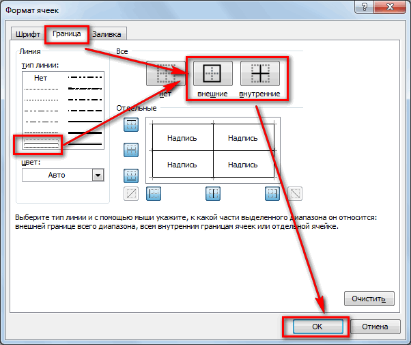411x345 pixels.
Task: Close the 'Формат ячеек' dialog
Action: (x=390, y=7)
